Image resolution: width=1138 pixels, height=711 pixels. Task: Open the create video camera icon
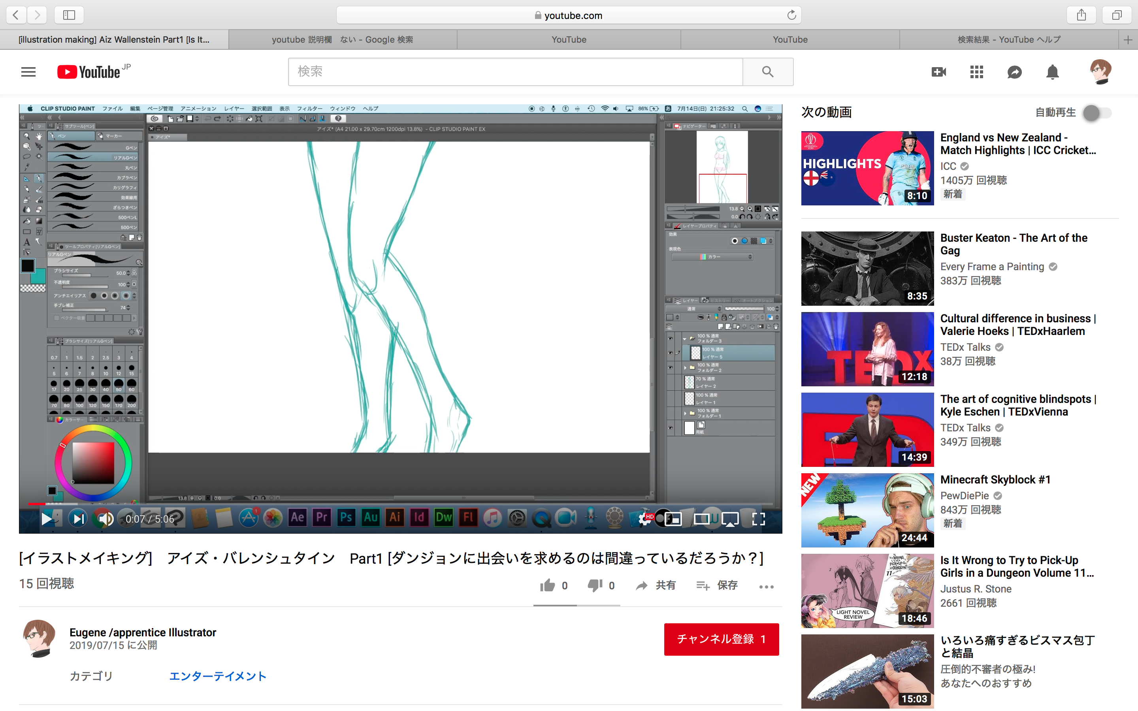[938, 72]
